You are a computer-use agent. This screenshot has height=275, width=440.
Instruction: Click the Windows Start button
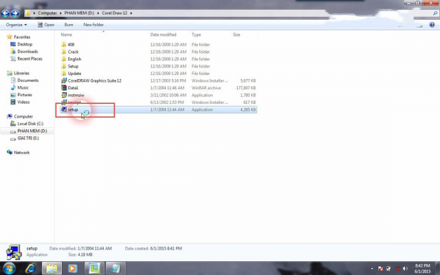[x=10, y=267]
